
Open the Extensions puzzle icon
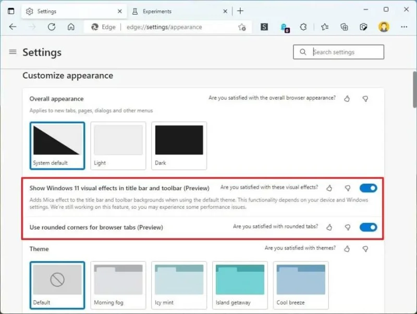[x=303, y=27]
